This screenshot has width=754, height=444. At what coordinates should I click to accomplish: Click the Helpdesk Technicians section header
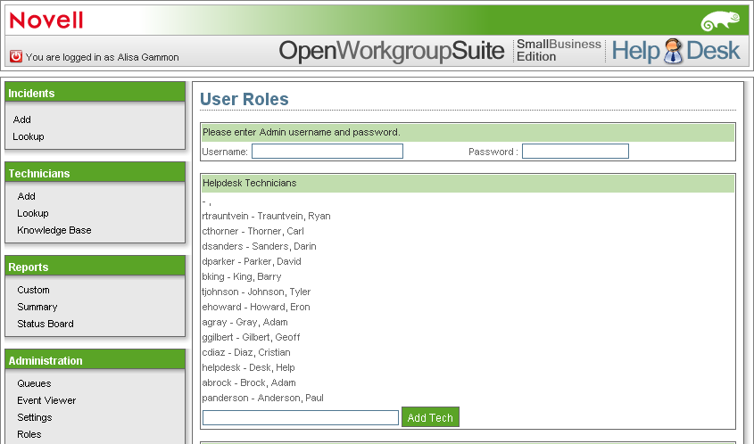tap(468, 183)
